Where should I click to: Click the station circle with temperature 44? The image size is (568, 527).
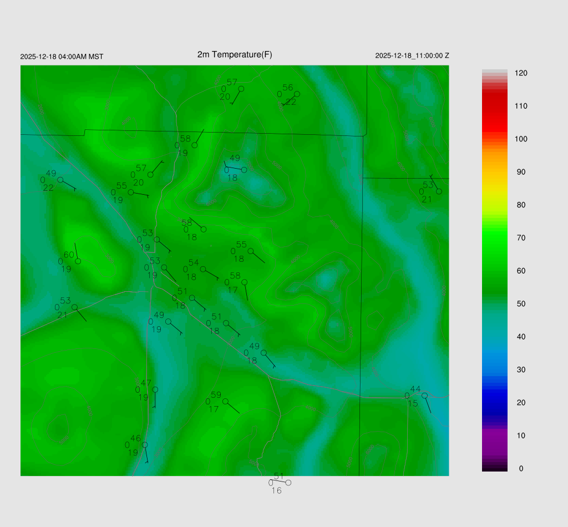[424, 396]
